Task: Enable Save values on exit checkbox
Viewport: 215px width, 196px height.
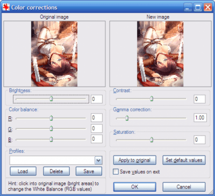Action: [116, 172]
